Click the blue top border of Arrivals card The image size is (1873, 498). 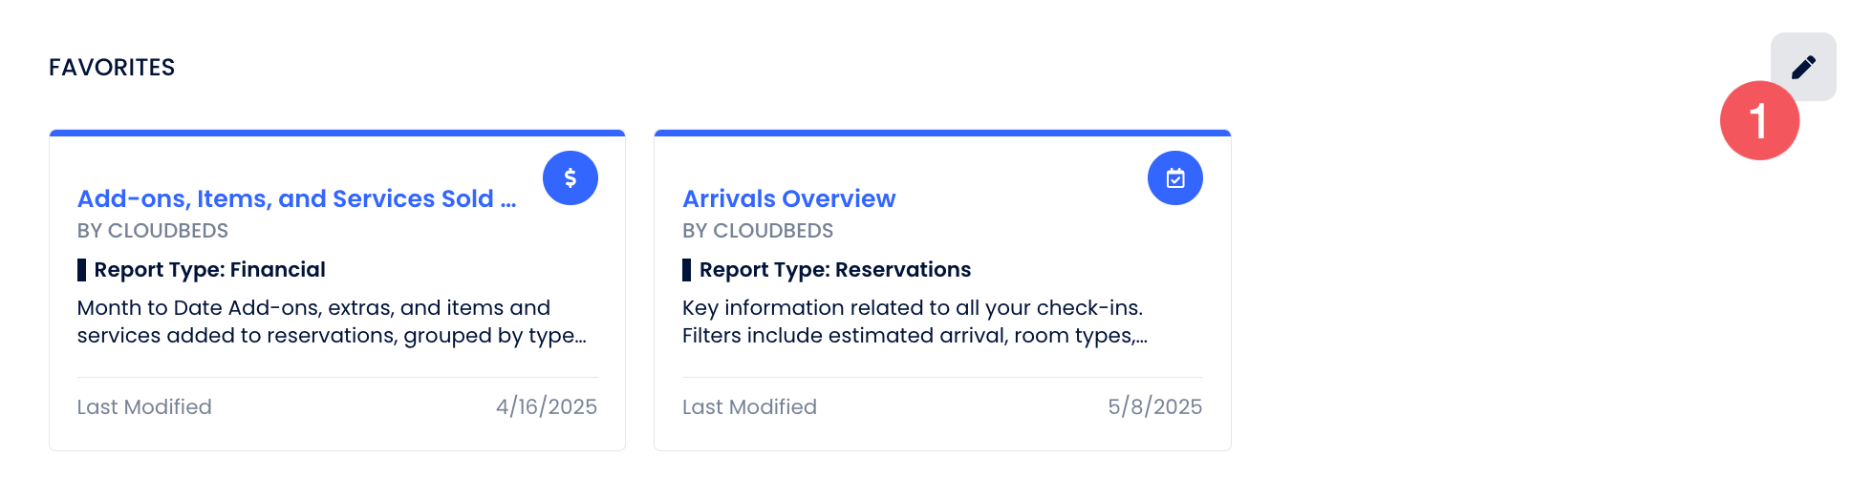pos(942,133)
